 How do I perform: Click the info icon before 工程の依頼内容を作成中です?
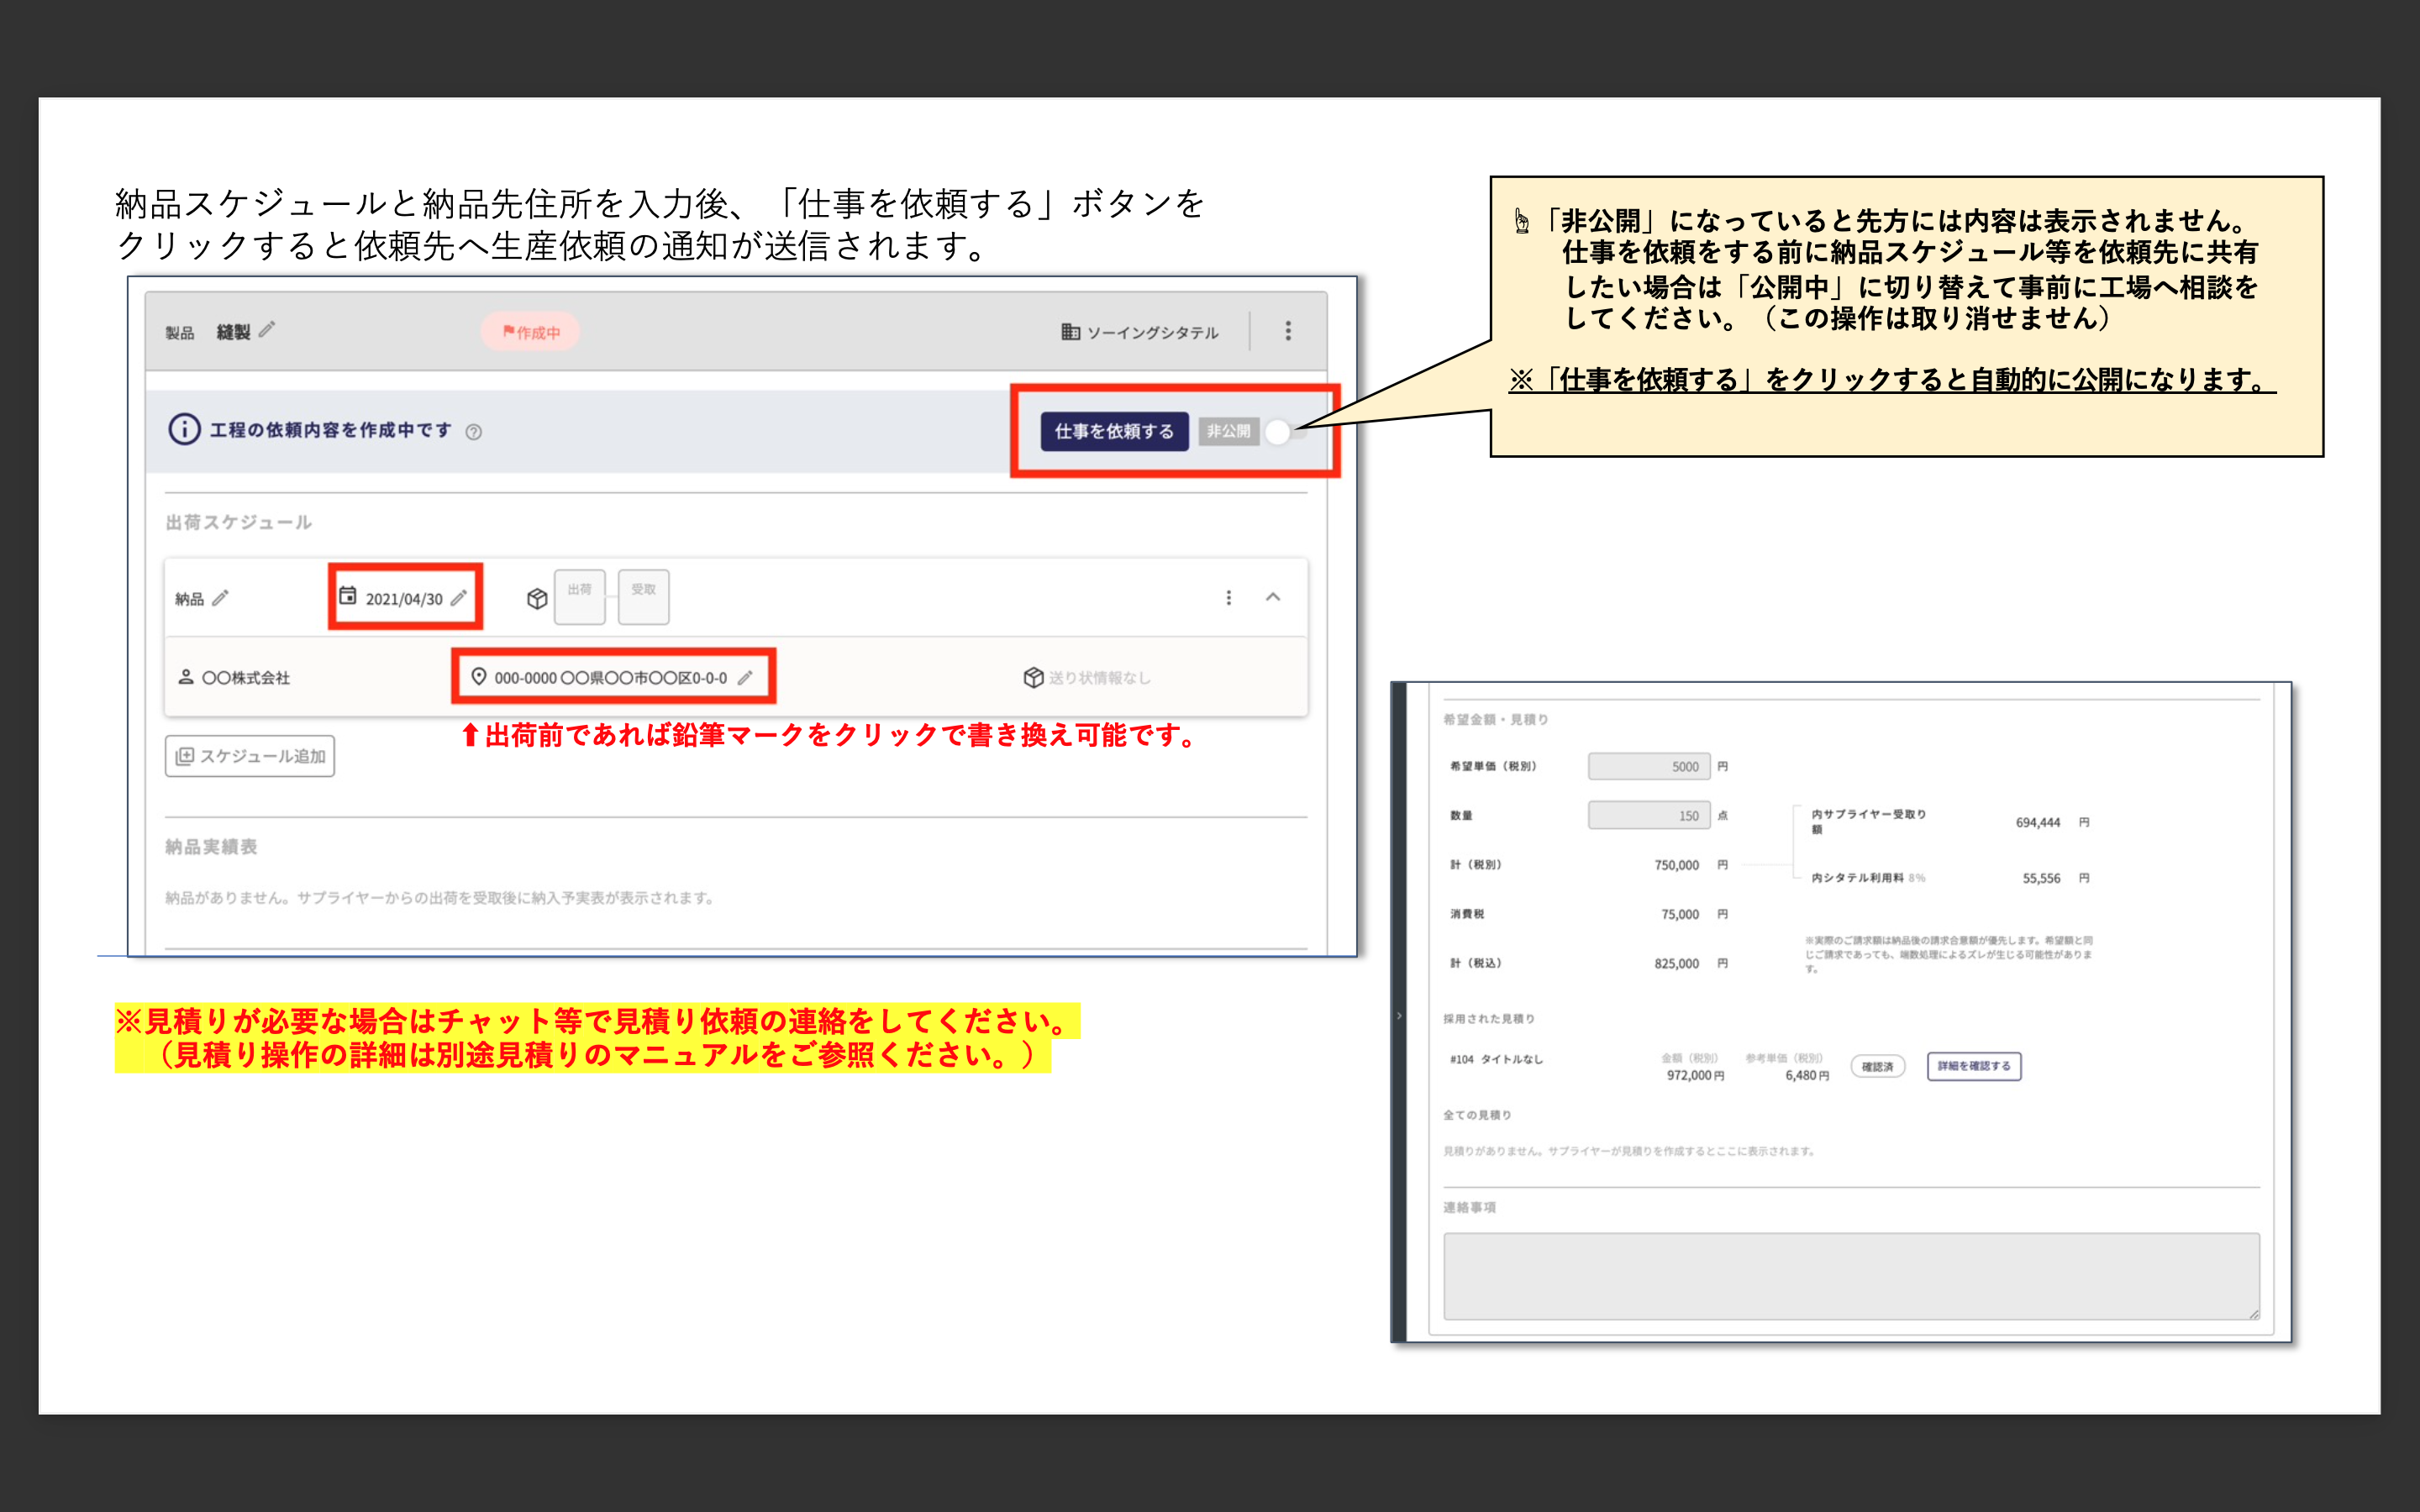[184, 430]
